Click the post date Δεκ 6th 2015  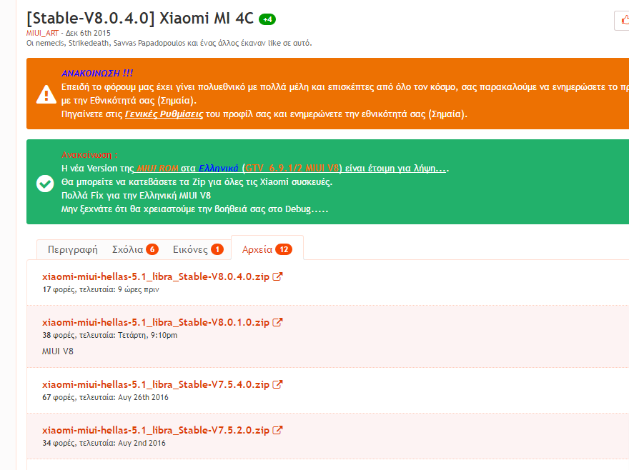(88, 33)
